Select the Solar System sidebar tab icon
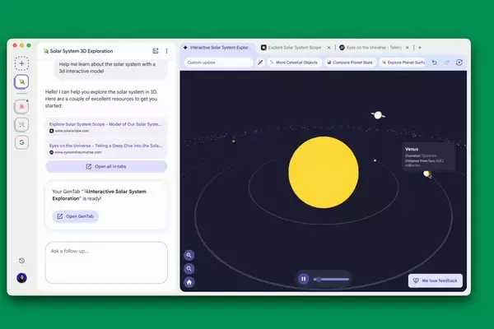 (21, 81)
